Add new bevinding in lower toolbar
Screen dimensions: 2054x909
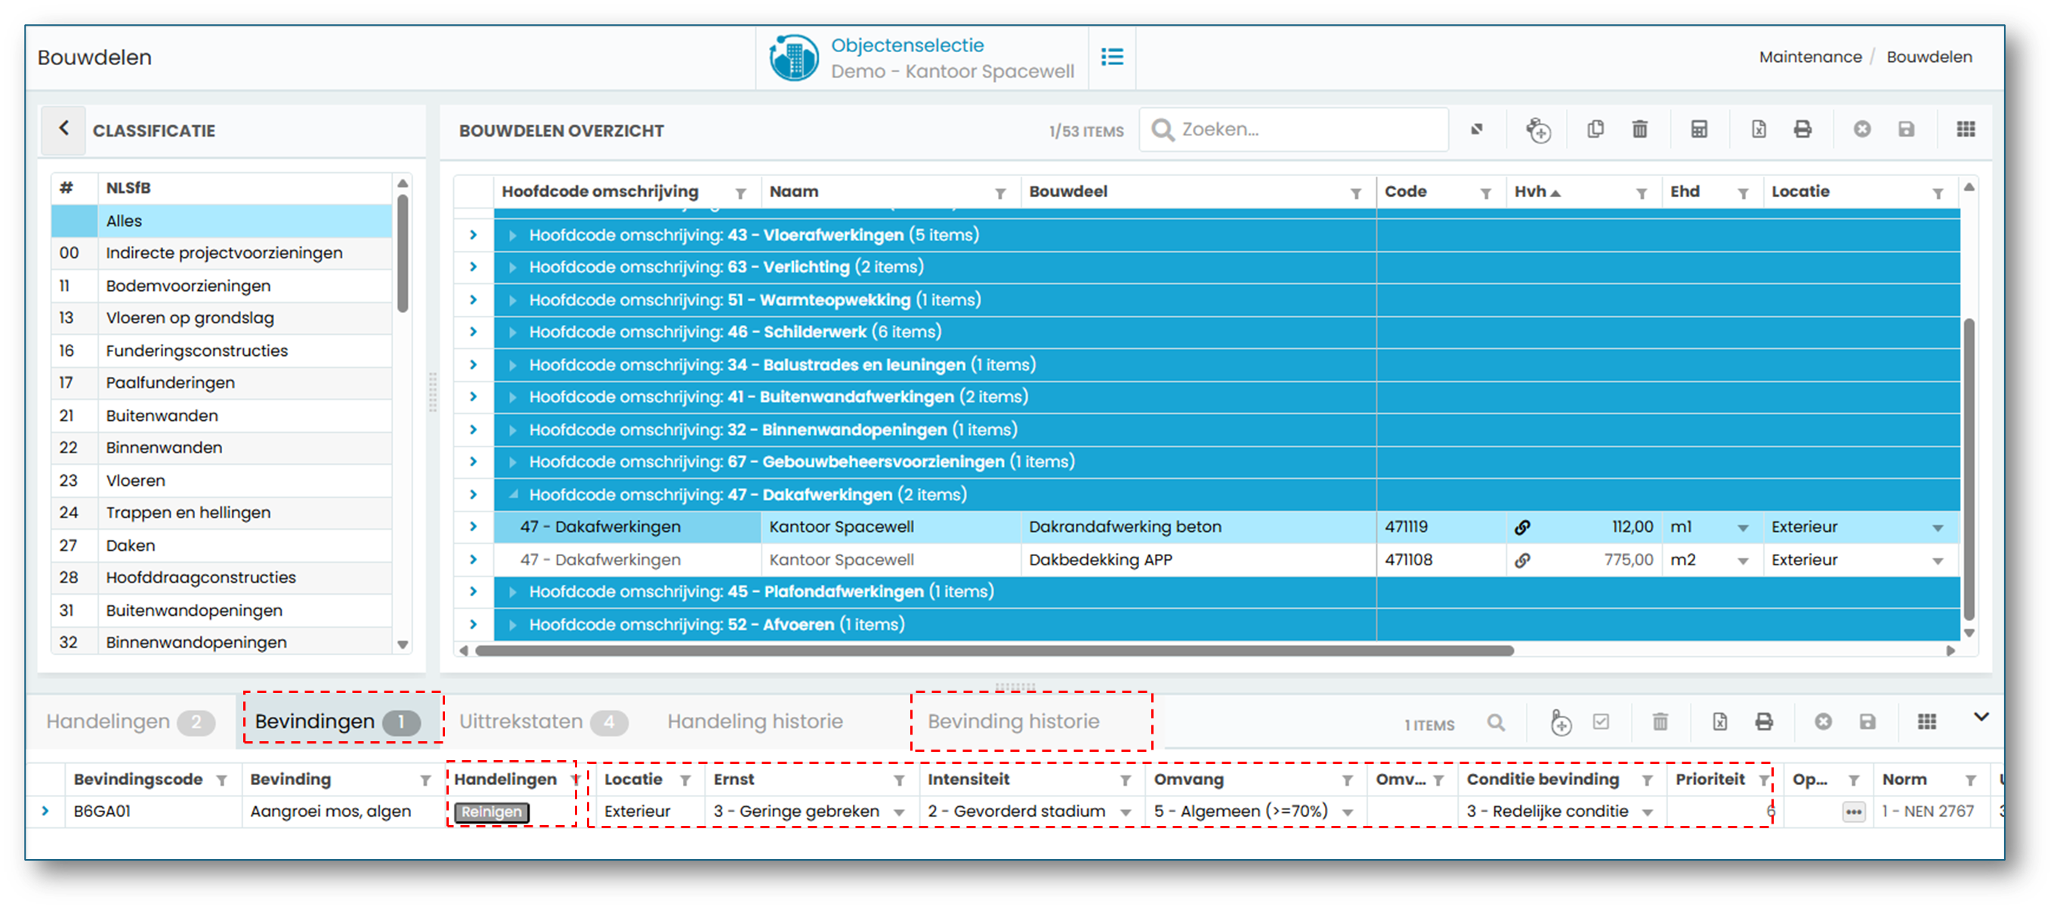[1561, 722]
